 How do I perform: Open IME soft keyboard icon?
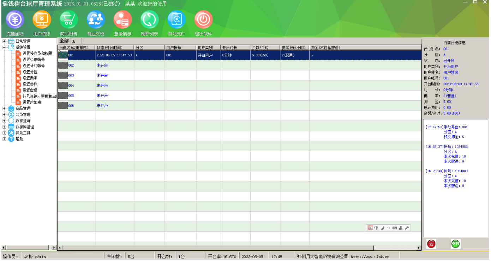click(395, 228)
